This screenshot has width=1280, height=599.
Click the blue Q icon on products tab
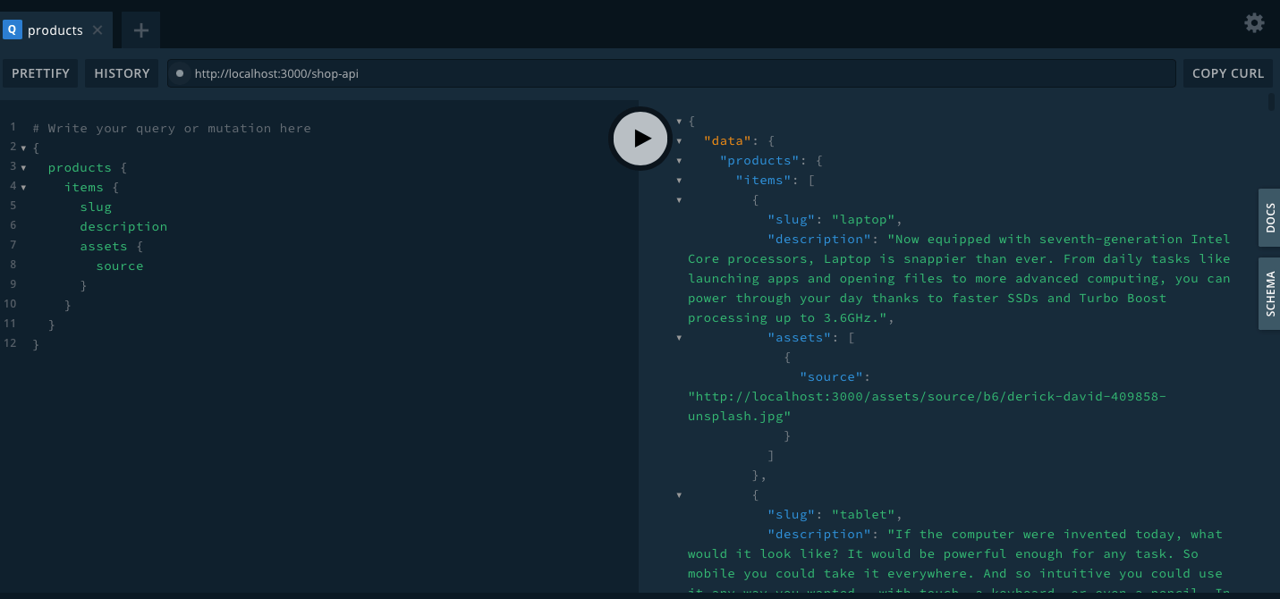point(13,30)
